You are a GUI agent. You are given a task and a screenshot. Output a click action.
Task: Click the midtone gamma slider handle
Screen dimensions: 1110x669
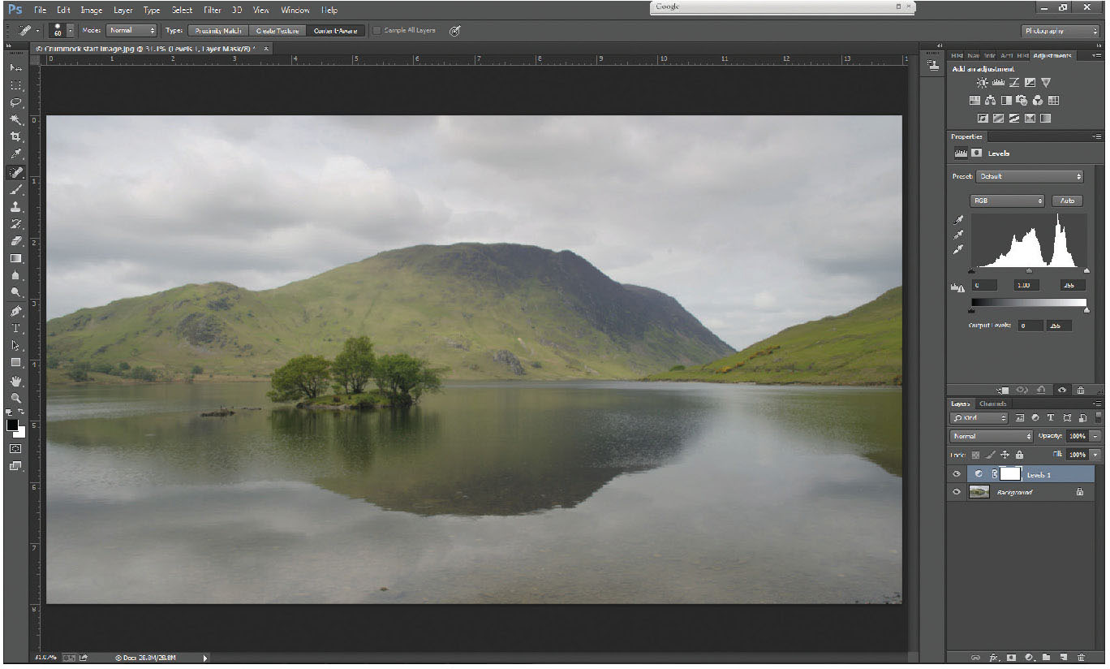[1029, 271]
